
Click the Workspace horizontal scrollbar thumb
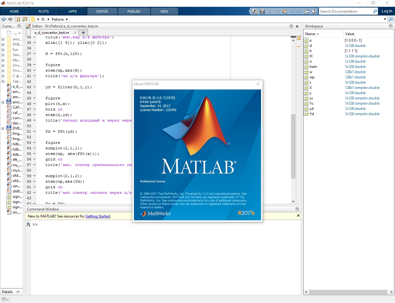(x=348, y=292)
